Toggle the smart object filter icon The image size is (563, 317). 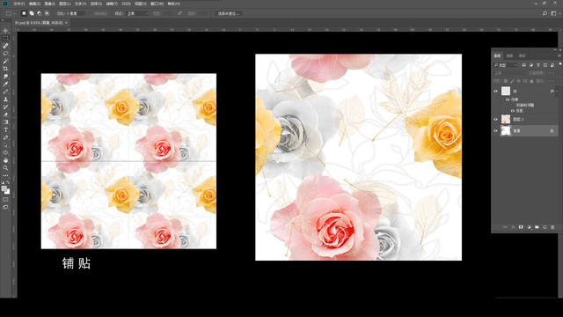coord(552,65)
